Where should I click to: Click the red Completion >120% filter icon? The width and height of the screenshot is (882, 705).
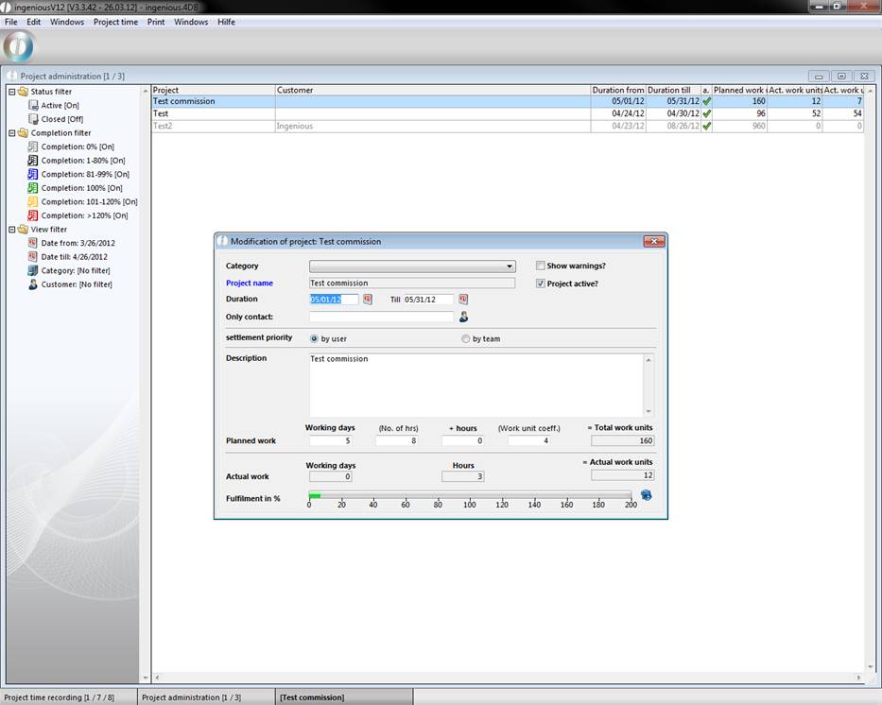point(33,215)
